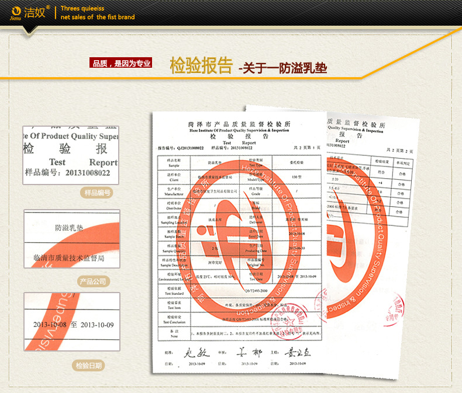Click the '-关于一防溢乳垫' subtitle
This screenshot has width=462, height=393.
coord(283,68)
